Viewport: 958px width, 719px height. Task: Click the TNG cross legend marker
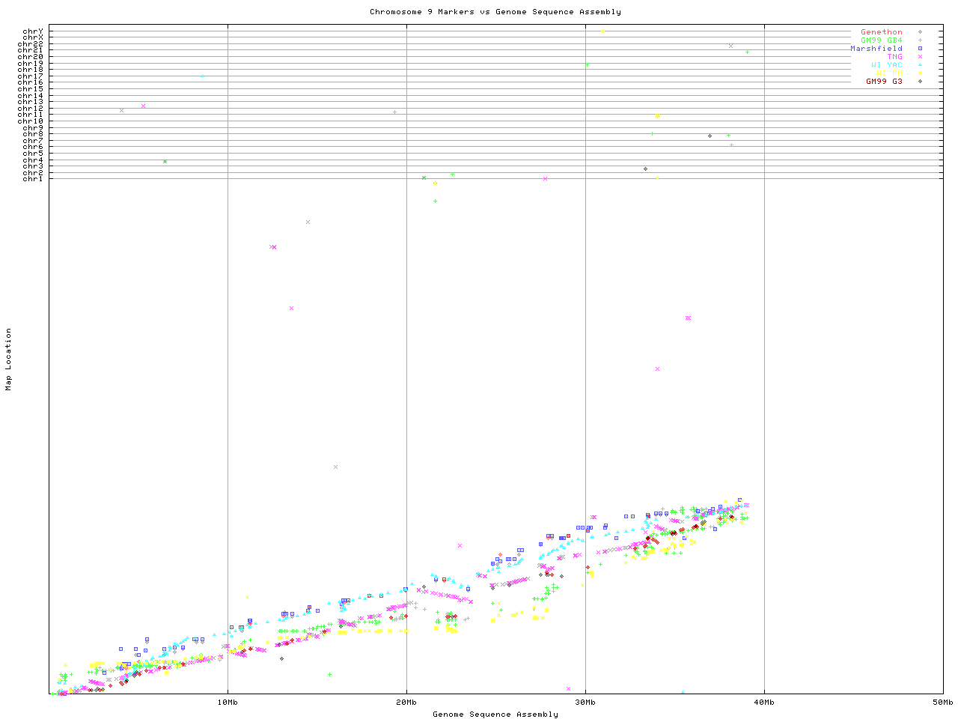coord(920,57)
